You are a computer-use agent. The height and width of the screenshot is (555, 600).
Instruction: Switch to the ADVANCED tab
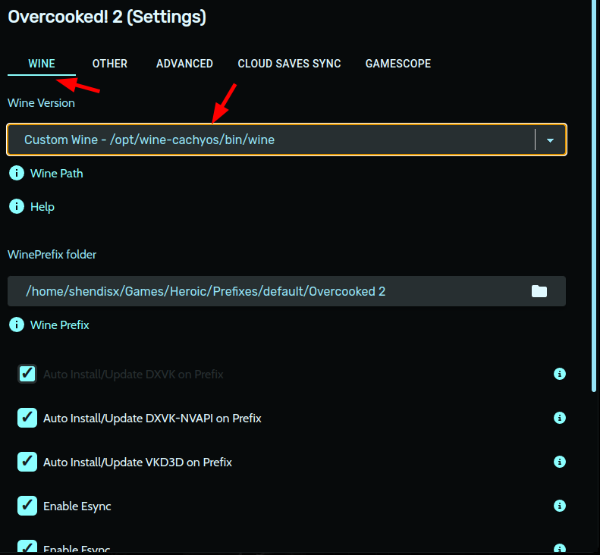pos(184,64)
